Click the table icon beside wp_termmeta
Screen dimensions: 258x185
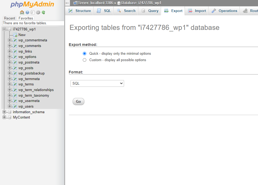[15, 79]
